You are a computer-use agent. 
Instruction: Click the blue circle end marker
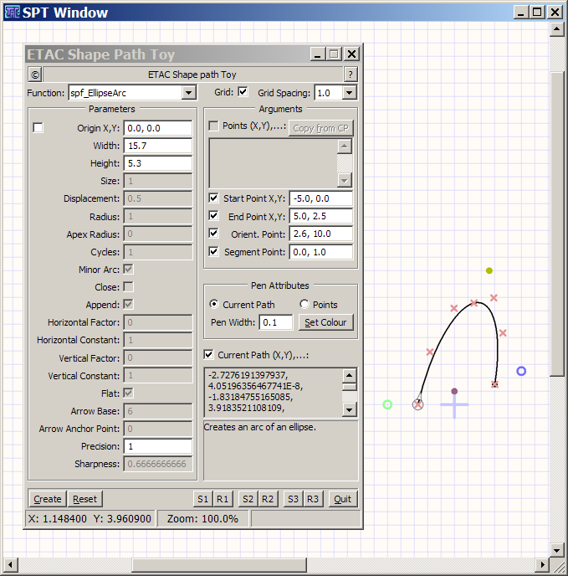tap(521, 371)
